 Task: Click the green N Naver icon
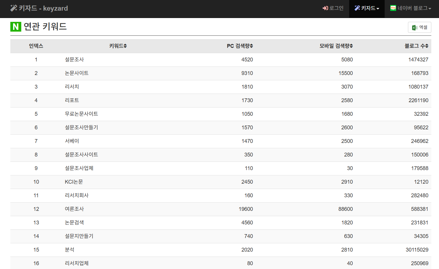(x=16, y=27)
